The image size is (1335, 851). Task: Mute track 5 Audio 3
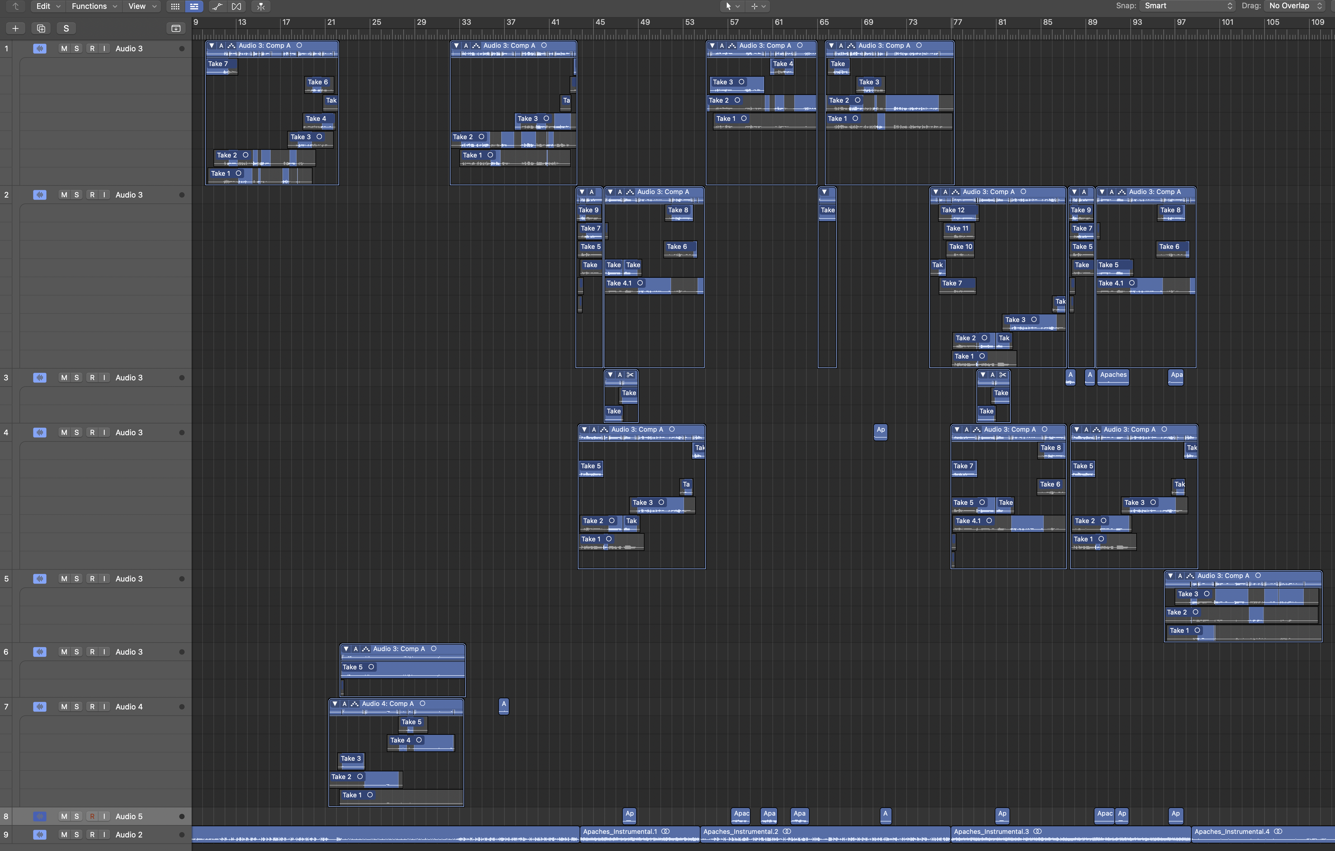[x=64, y=578]
